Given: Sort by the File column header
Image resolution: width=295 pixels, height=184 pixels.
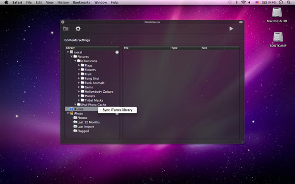Looking at the screenshot, I should [147, 48].
